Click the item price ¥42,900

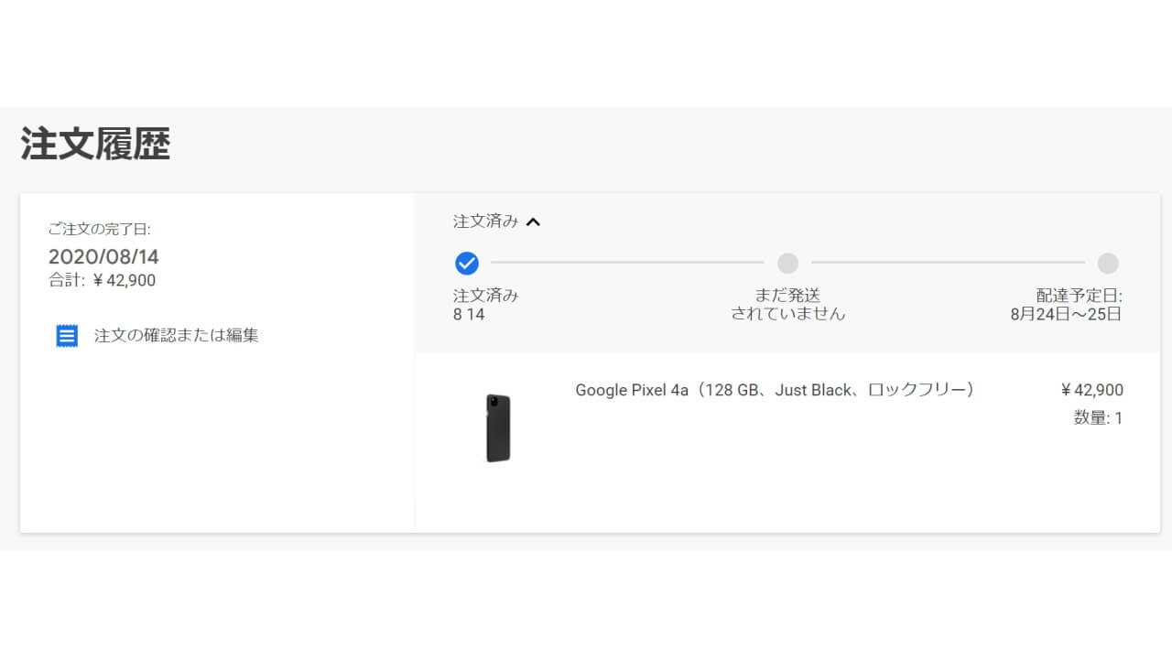point(1091,390)
